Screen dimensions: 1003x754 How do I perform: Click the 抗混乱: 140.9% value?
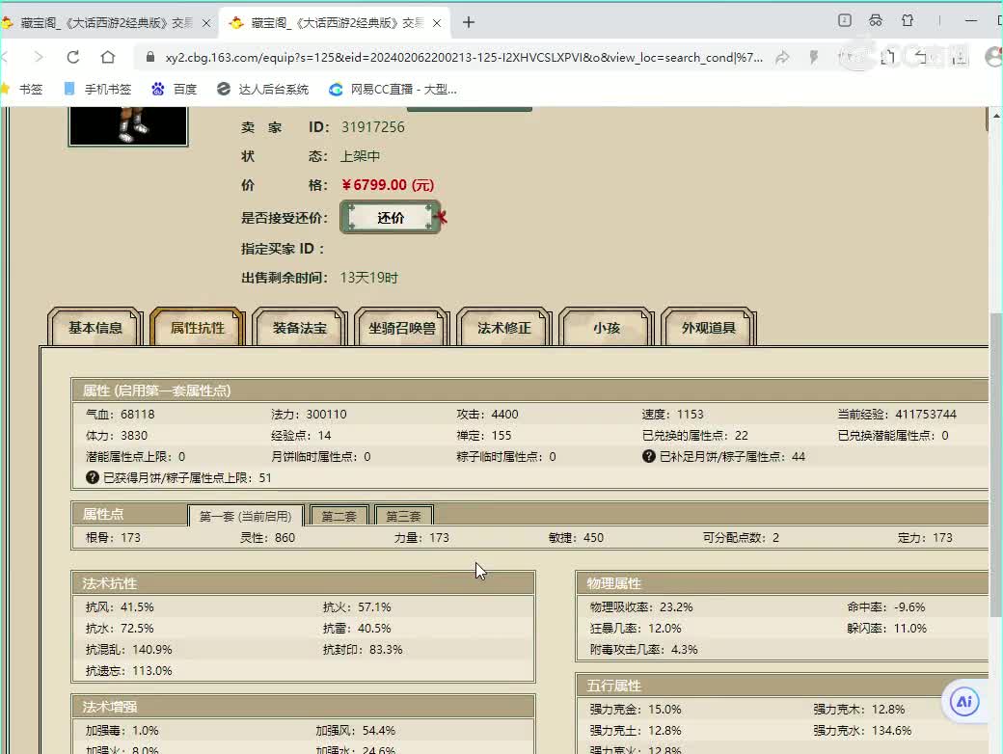pyautogui.click(x=128, y=649)
